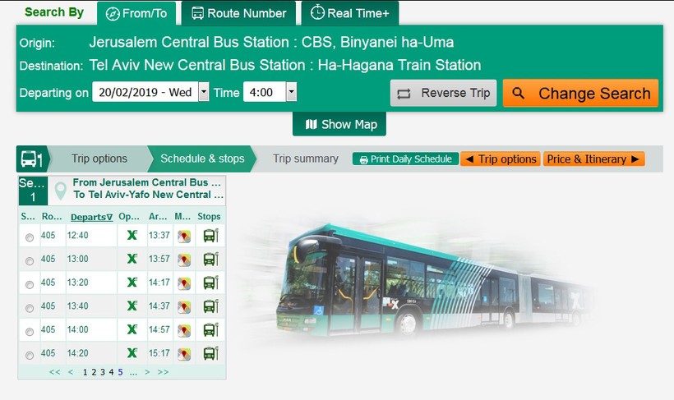The image size is (674, 400).
Task: Expand the Time dropdown
Action: [x=291, y=93]
